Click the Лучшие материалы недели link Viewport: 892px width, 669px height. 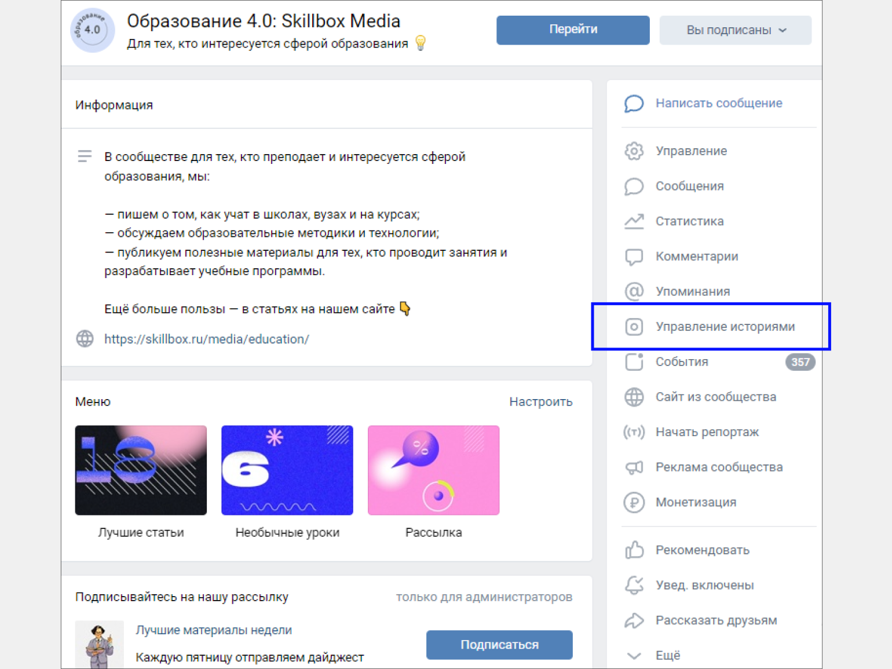[214, 630]
